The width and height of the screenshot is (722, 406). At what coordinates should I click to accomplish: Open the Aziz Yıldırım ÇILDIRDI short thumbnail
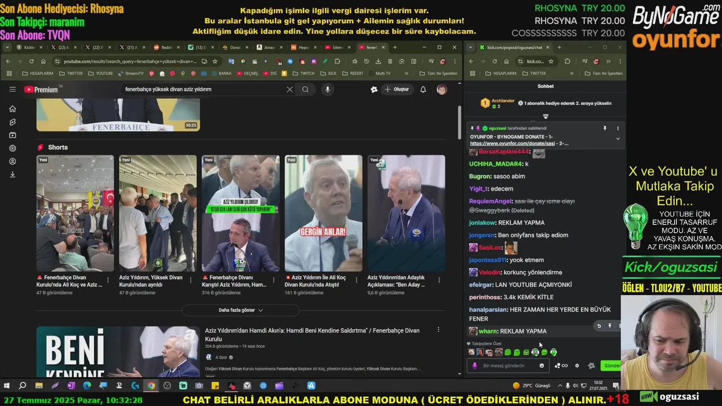point(241,213)
